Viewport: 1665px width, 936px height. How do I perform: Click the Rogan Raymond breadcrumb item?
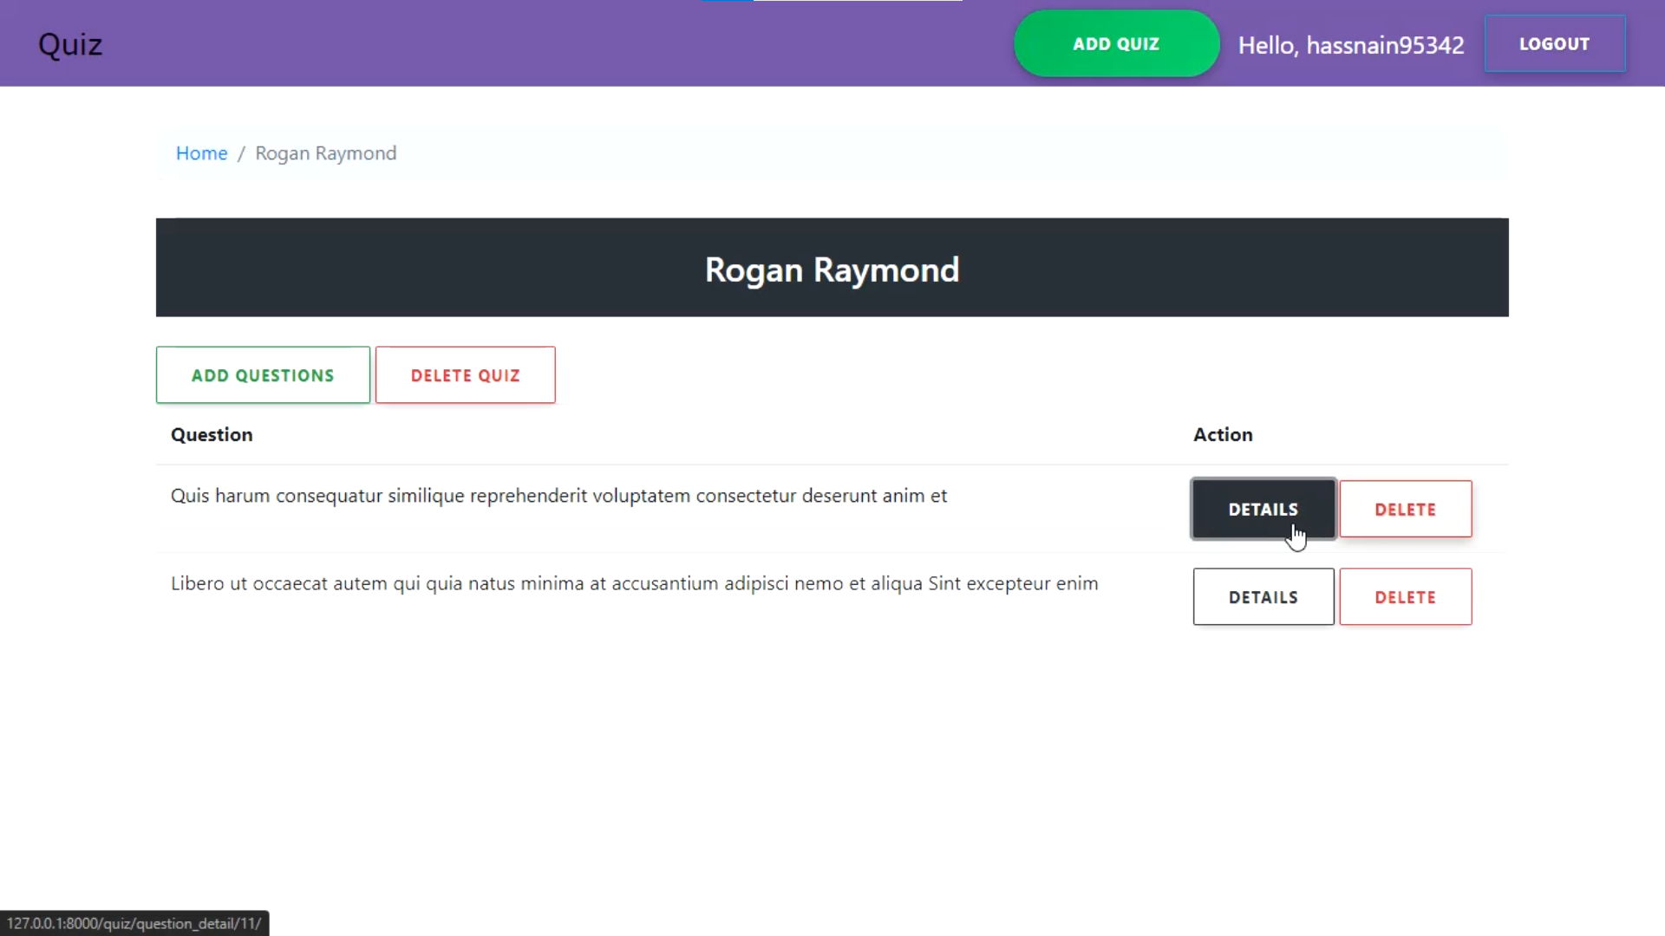[x=325, y=153]
